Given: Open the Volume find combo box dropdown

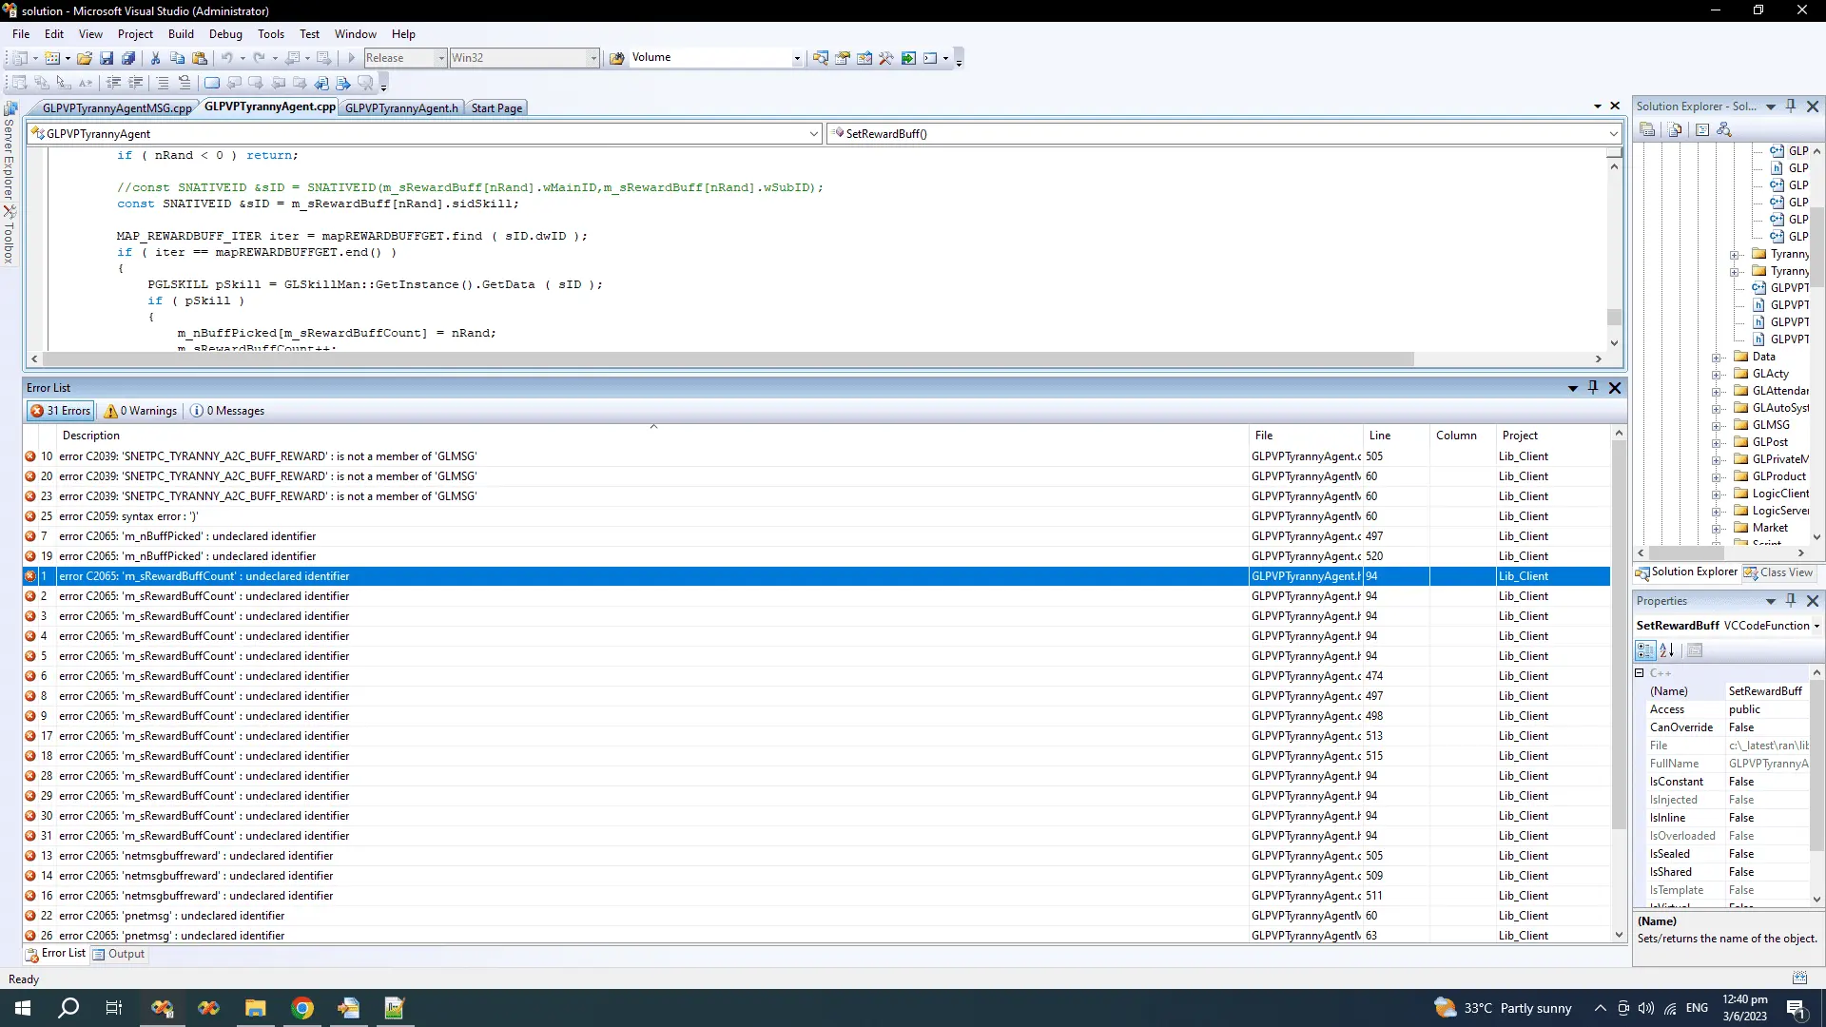Looking at the screenshot, I should click(x=797, y=58).
